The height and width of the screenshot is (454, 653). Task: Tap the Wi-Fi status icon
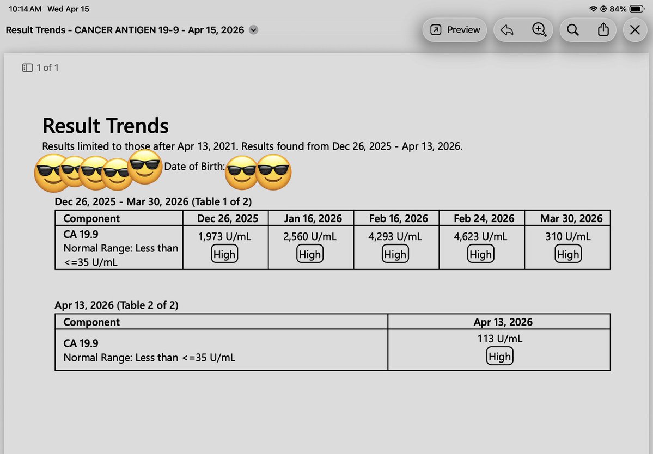[593, 9]
